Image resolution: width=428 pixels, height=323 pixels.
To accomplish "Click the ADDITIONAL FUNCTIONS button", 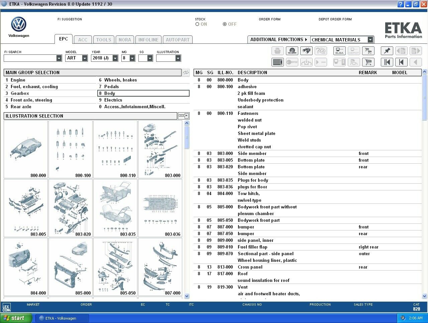I will tap(279, 39).
